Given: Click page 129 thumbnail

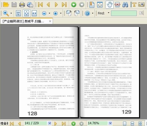Looking at the screenshot, I should (x=109, y=72).
